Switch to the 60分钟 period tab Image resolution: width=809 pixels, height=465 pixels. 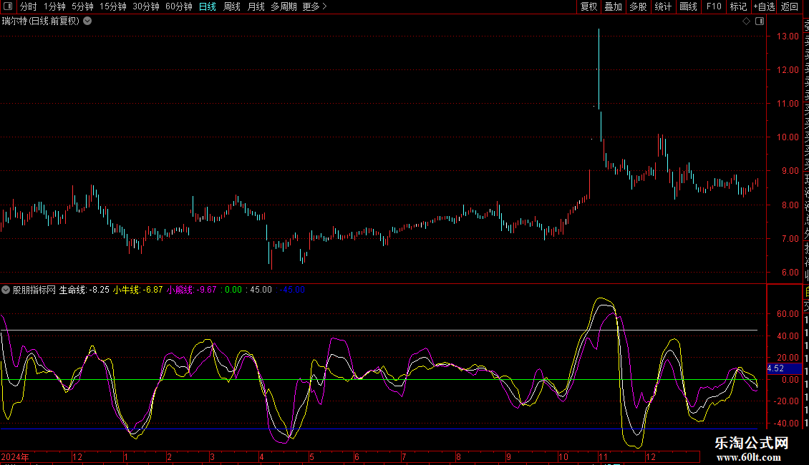(x=179, y=6)
